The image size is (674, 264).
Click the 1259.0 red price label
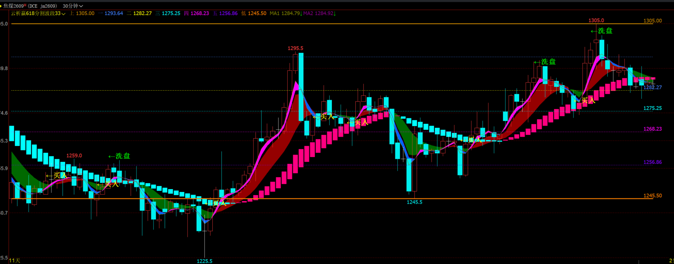tap(74, 156)
